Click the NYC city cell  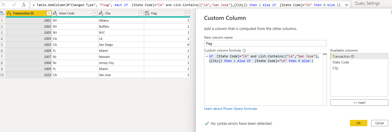121,33
